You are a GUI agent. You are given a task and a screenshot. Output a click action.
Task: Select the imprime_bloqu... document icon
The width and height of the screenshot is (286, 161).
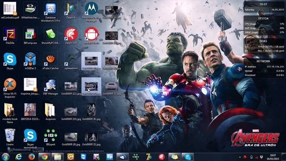pyautogui.click(x=30, y=87)
